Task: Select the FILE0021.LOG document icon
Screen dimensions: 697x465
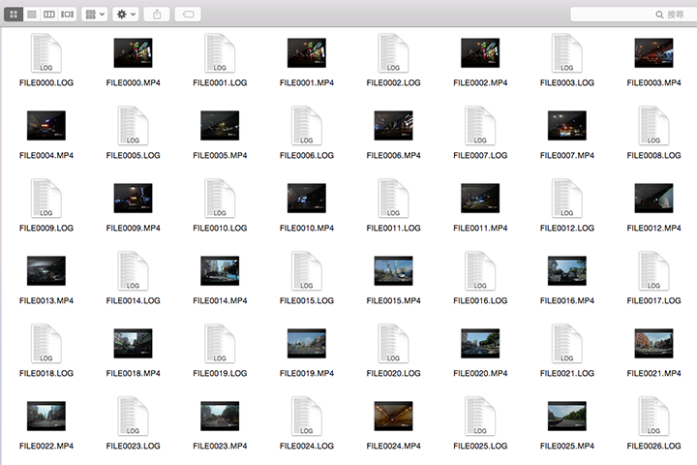Action: [x=566, y=344]
